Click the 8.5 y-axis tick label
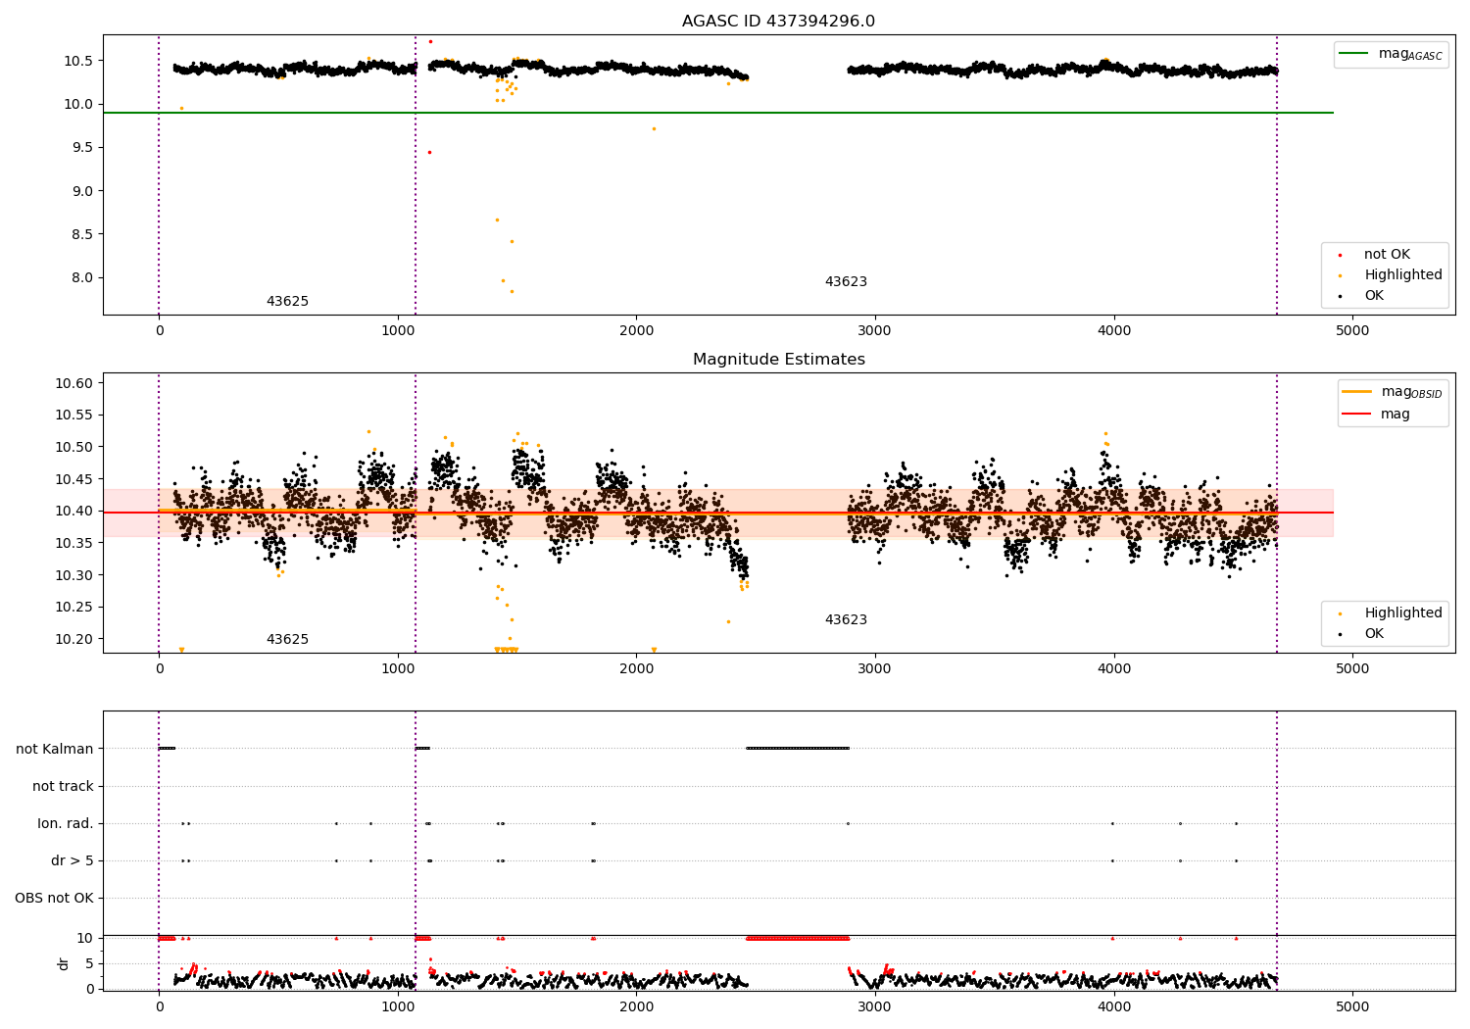The width and height of the screenshot is (1470, 1029). 82,234
